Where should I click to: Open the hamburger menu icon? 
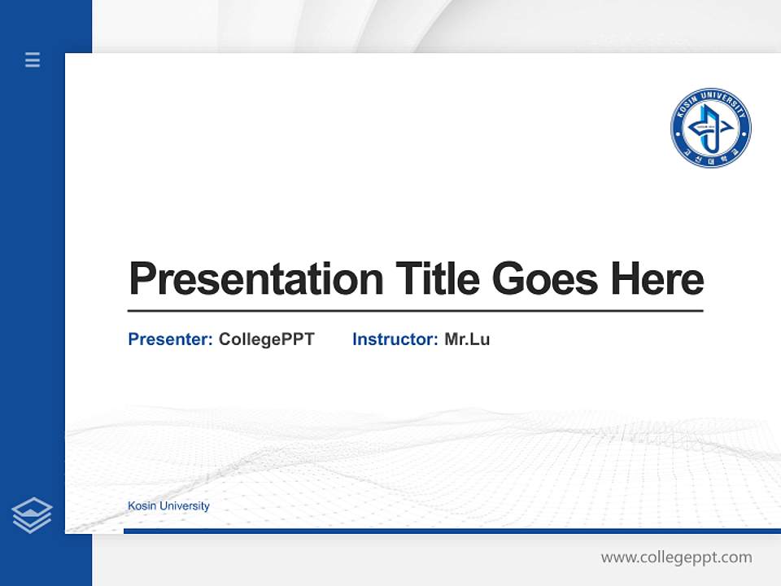click(x=33, y=59)
